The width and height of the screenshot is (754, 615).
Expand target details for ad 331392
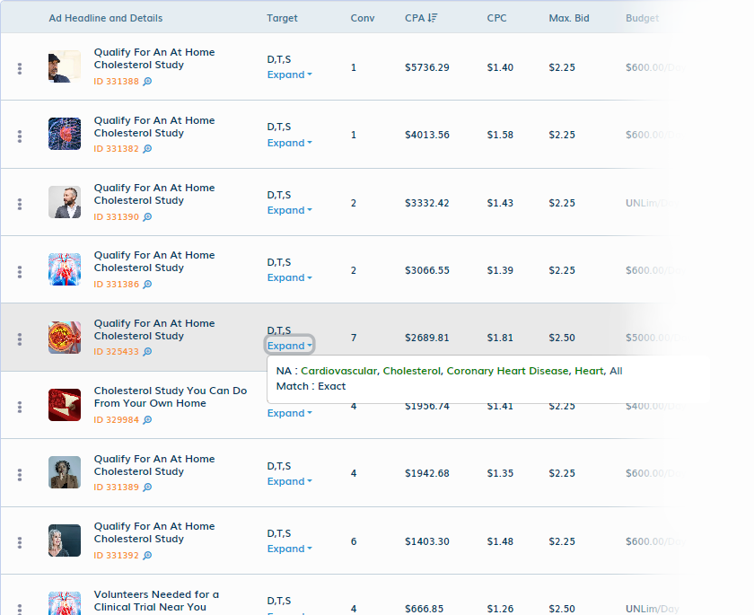point(289,549)
